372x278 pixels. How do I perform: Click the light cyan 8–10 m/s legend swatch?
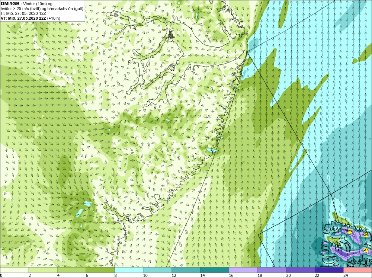(x=129, y=270)
